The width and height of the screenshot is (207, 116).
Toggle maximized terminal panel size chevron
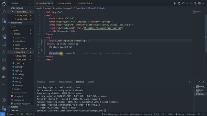(199, 82)
